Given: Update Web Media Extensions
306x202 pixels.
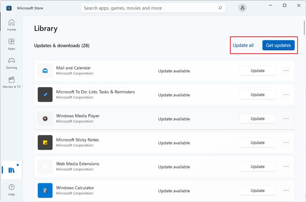Looking at the screenshot, I should point(257,166).
